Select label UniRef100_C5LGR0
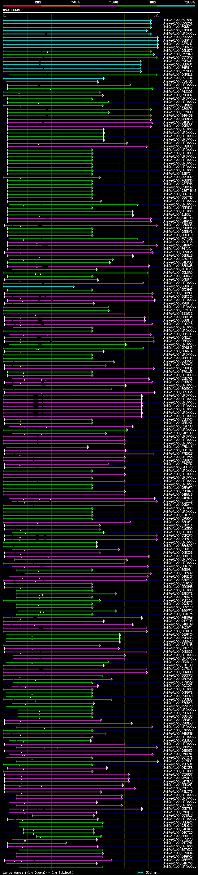Viewport: 198px width, 875px height. click(x=178, y=273)
